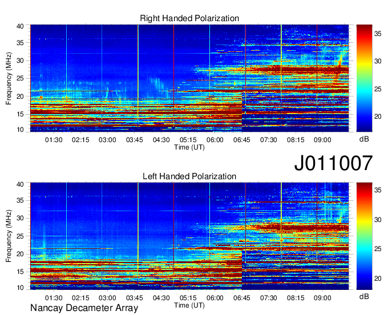Click the 10 MHz tick on the right-handed plot

coord(20,130)
